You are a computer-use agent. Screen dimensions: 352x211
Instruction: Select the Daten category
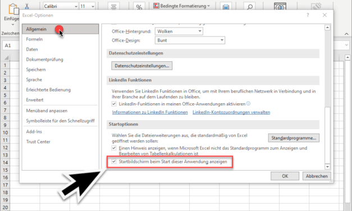(x=60, y=49)
